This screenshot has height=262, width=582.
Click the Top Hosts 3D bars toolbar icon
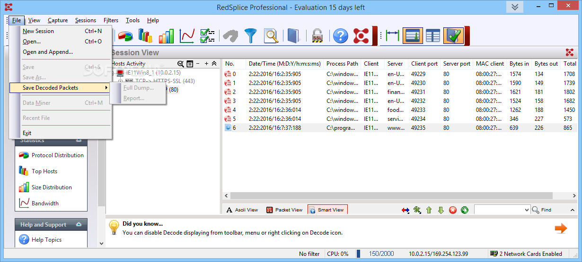145,36
